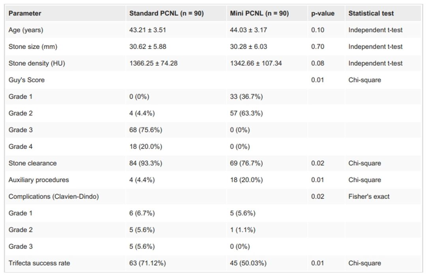Click the Stone density (HU) cell
Screen dimensions: 426x277
coord(37,63)
